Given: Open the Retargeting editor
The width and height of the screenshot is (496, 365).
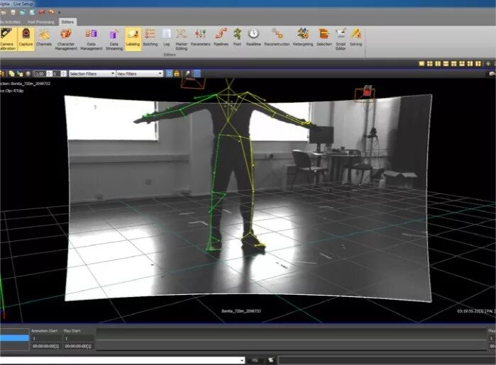Looking at the screenshot, I should pos(303,39).
